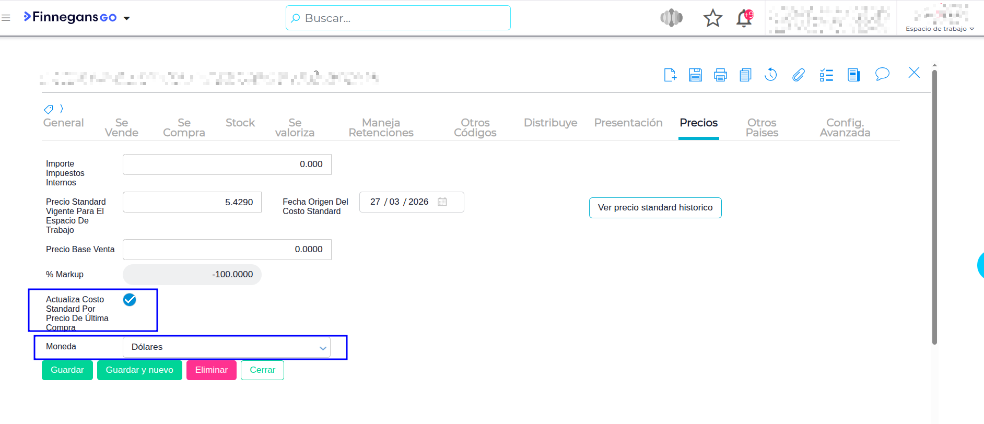This screenshot has height=424, width=984.
Task: Open the history clock icon
Action: click(771, 75)
